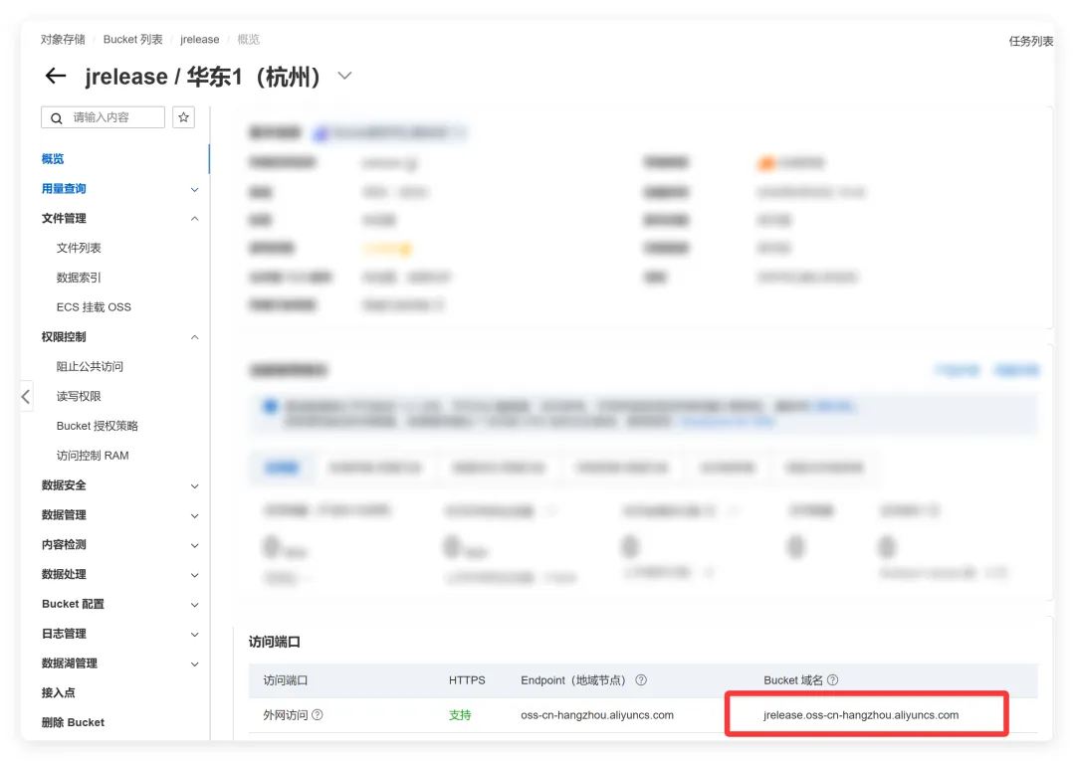The height and width of the screenshot is (761, 1075).
Task: Open Bucket 授权策略 item
Action: [98, 426]
